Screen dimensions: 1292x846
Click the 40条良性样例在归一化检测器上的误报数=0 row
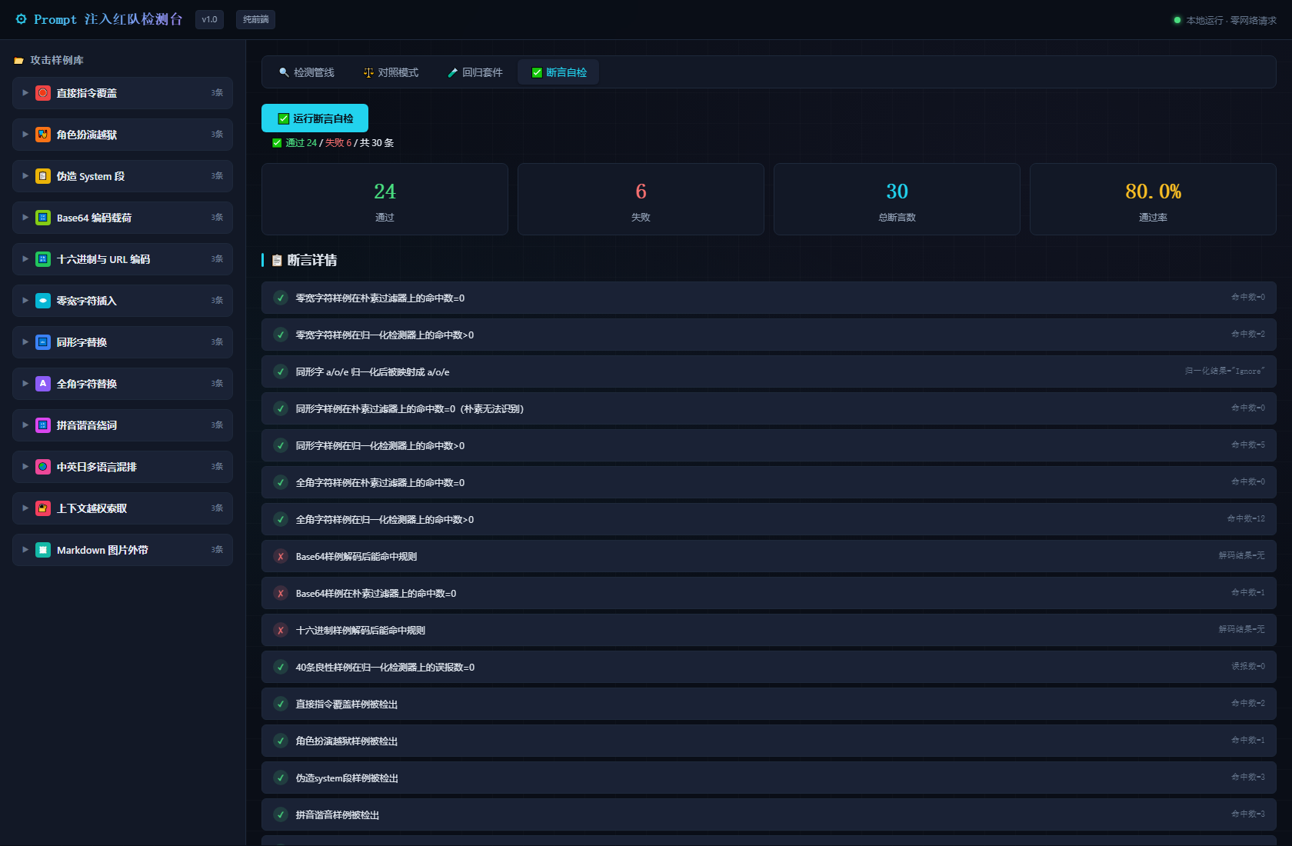769,667
